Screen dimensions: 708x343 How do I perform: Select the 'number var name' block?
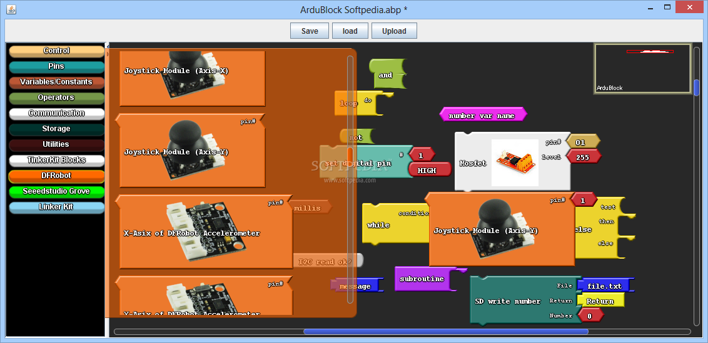(x=483, y=114)
